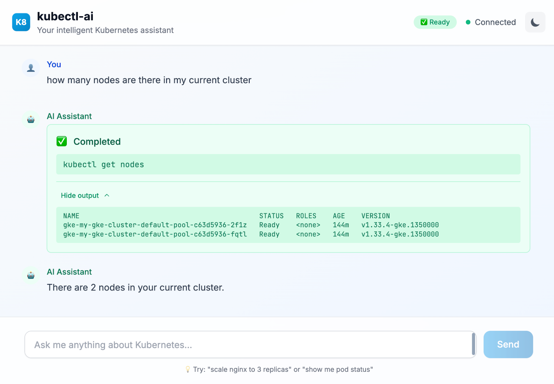
Task: Click the green Connected status dot
Action: tap(468, 22)
